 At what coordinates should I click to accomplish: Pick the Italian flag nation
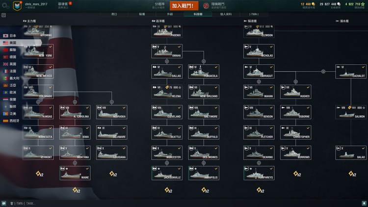click(11, 78)
